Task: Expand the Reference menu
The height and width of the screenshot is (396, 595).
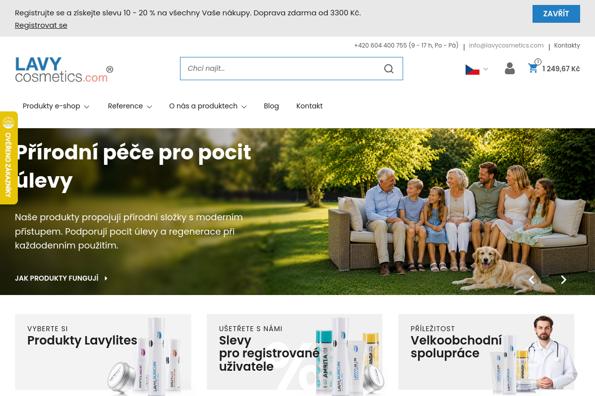Action: (130, 106)
